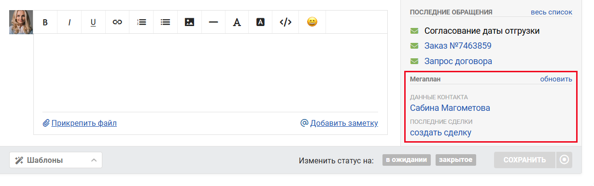The image size is (594, 186).
Task: Click the user avatar photo
Action: point(21,22)
